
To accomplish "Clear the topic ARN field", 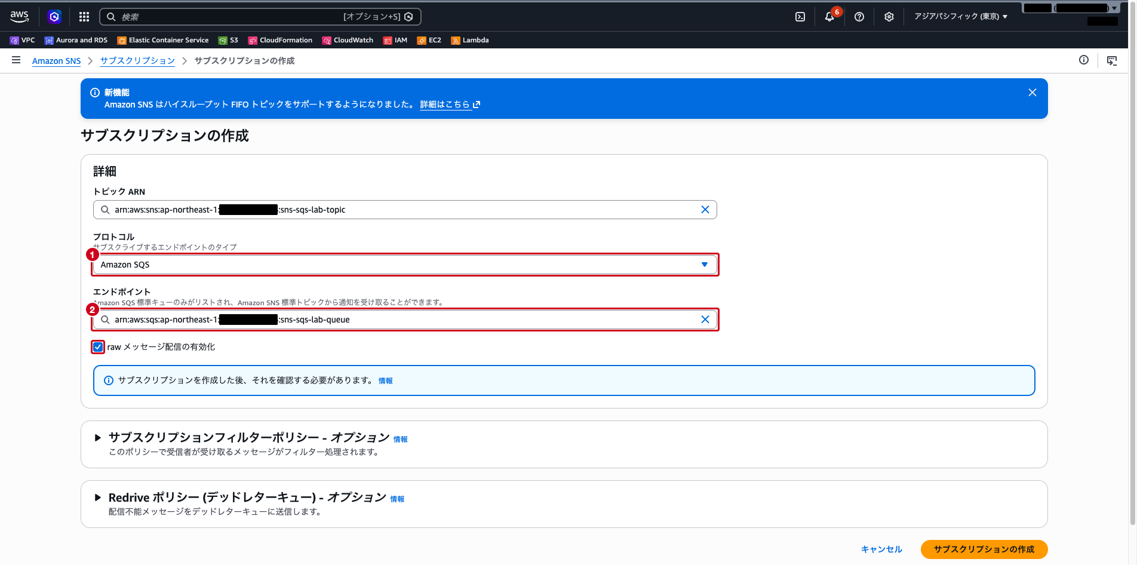I will coord(705,210).
